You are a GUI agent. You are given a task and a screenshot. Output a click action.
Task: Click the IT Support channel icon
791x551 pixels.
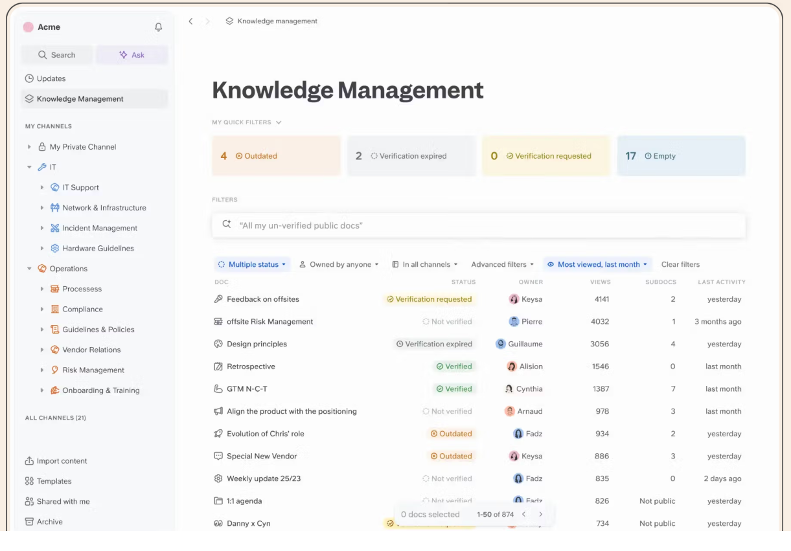pos(55,188)
